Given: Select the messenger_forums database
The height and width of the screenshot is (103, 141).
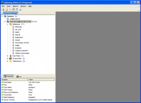Looking at the screenshot, I should 22,43.
